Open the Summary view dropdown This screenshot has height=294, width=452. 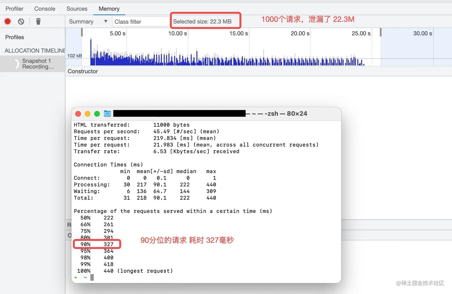coord(88,22)
